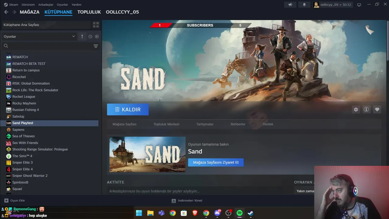Expand the oollccyy_05 account dropdown
Screen dimensions: 389x219
(333, 5)
